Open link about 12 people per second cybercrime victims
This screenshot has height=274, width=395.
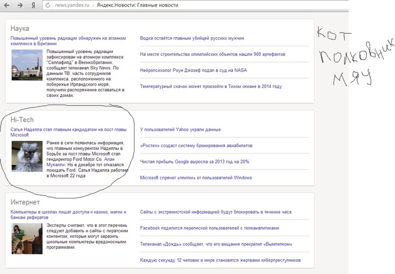pos(220,260)
